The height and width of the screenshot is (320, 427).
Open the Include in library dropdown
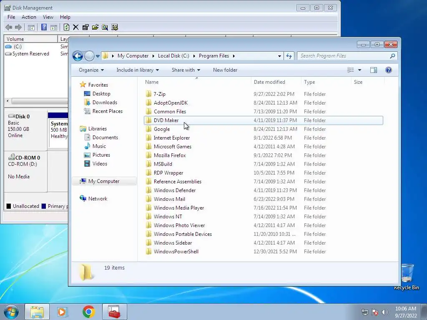pyautogui.click(x=138, y=70)
